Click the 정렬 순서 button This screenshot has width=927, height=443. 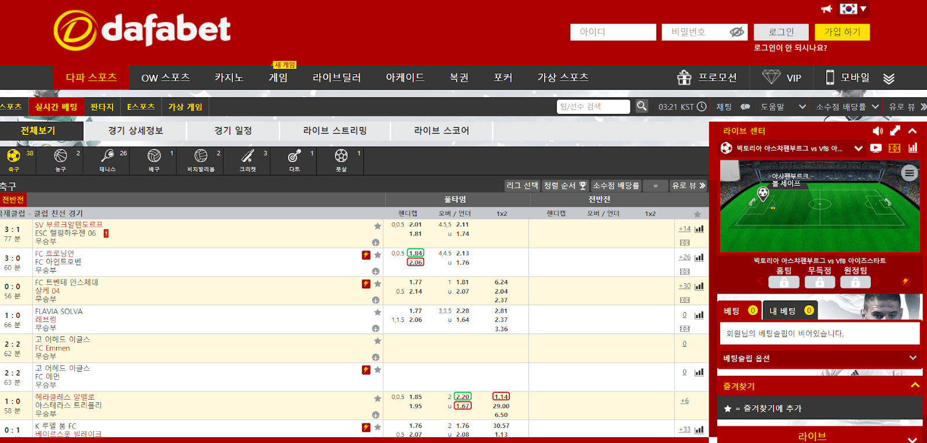tap(565, 185)
